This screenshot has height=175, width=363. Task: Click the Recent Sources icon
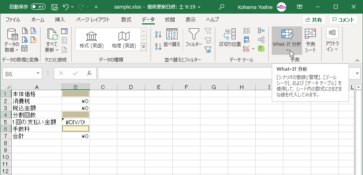[34, 31]
